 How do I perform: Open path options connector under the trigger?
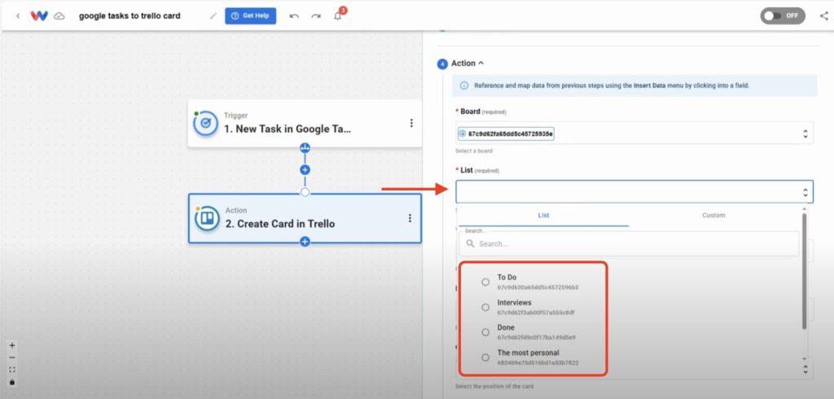coord(305,147)
